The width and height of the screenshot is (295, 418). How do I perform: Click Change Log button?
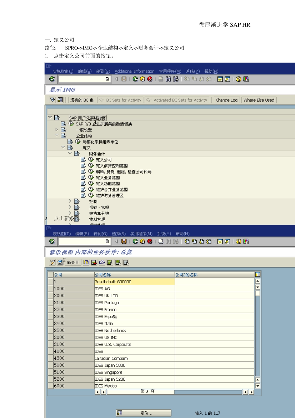(x=227, y=100)
